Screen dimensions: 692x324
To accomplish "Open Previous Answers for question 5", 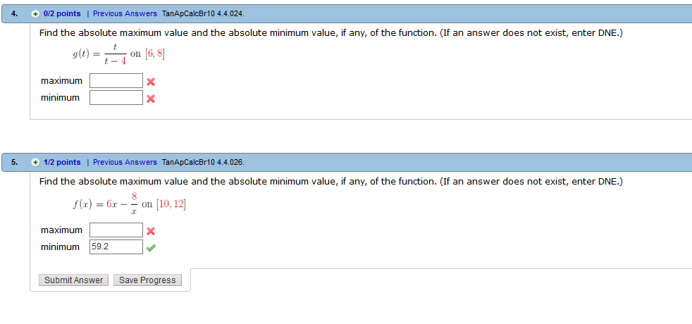I will [125, 162].
